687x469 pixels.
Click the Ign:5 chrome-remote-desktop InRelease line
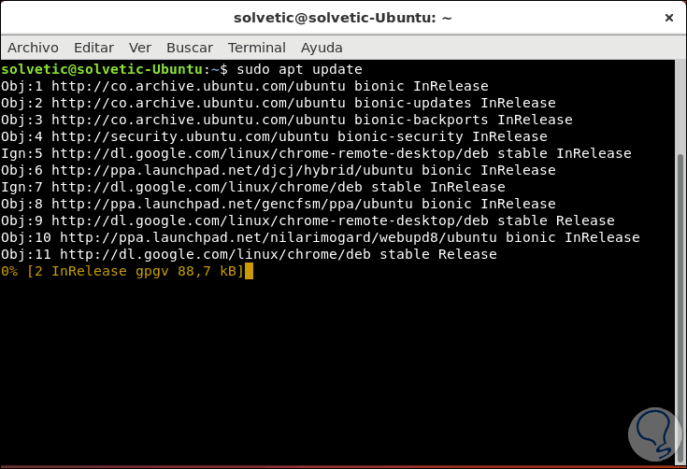click(x=316, y=153)
